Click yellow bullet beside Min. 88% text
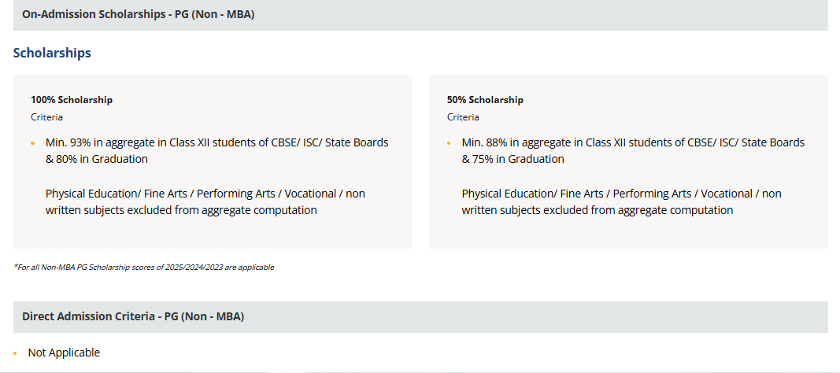Image resolution: width=840 pixels, height=373 pixels. point(450,143)
